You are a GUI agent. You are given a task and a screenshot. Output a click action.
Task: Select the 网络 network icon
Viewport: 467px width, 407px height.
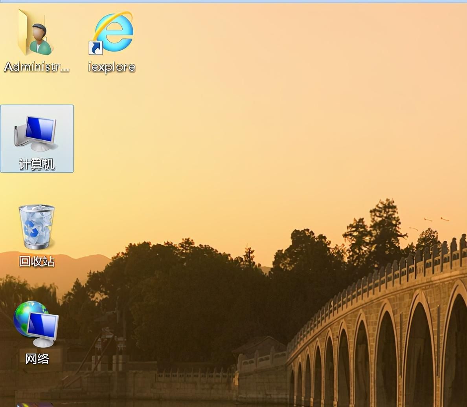[36, 324]
